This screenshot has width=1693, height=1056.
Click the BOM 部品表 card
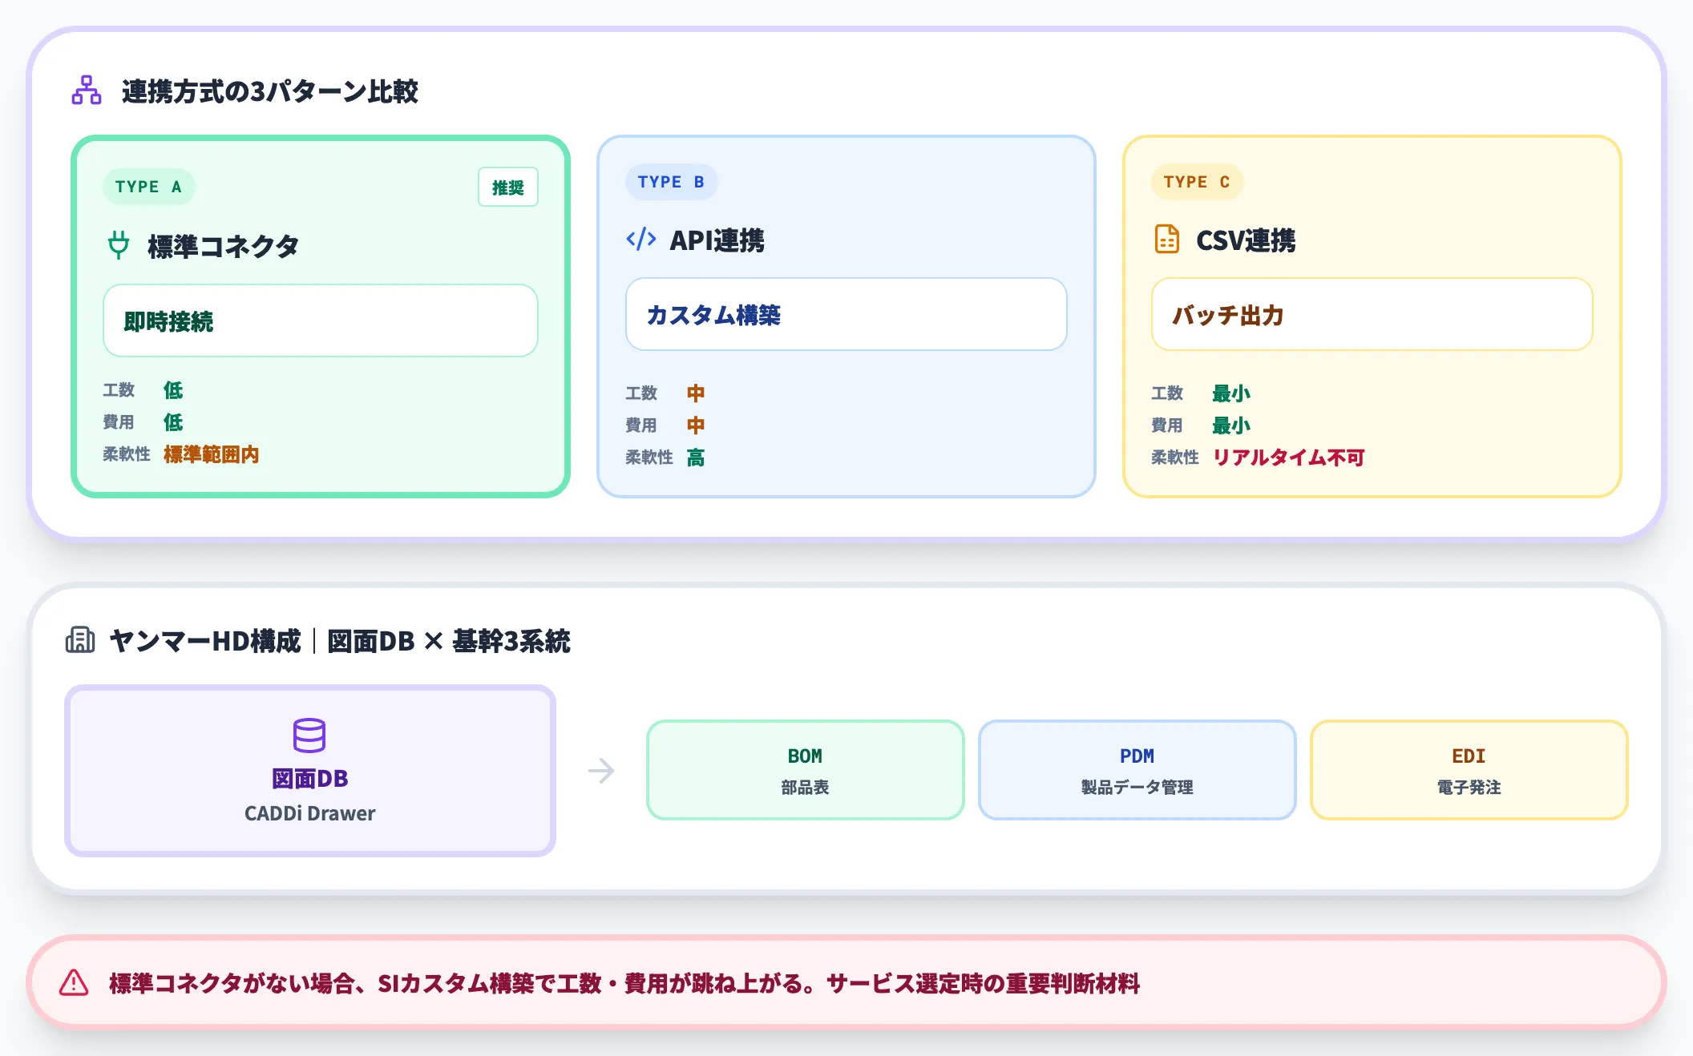pyautogui.click(x=805, y=770)
